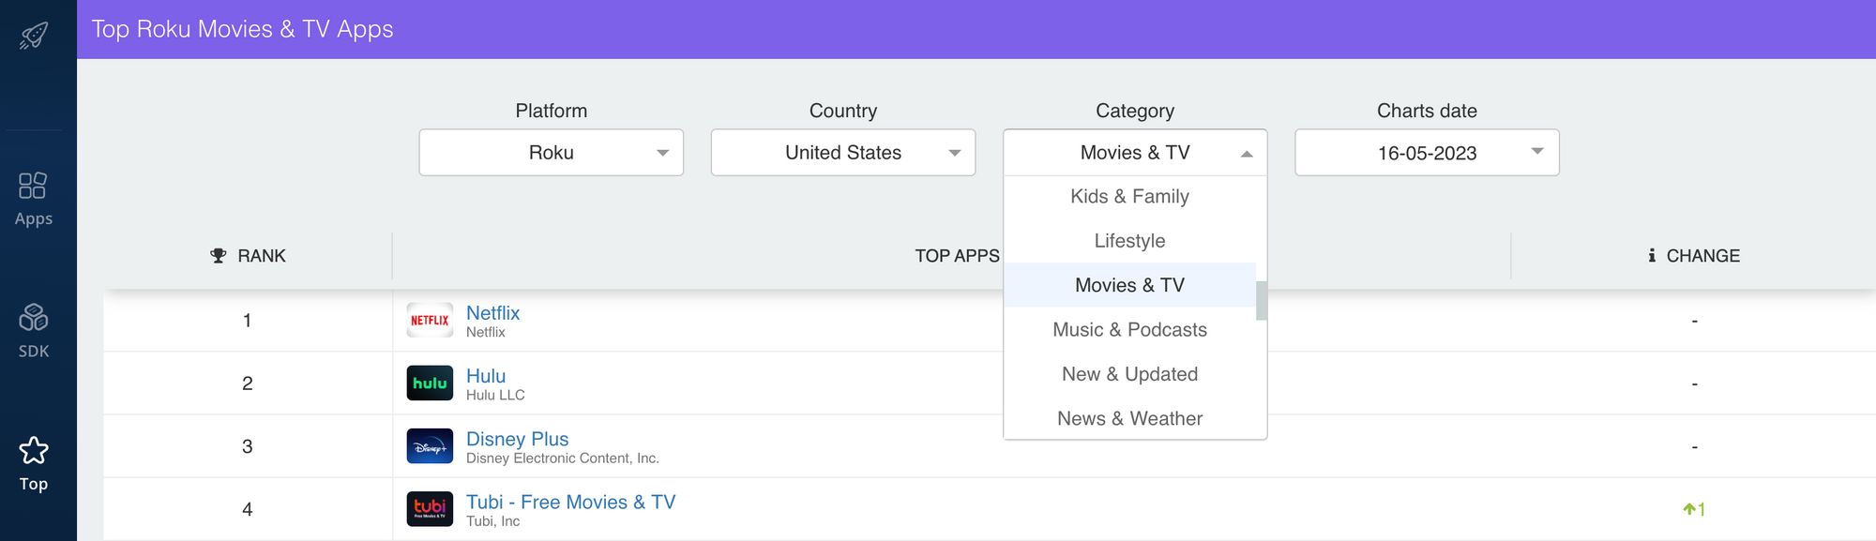Click the Tubi app logo thumbnail
Image resolution: width=1876 pixels, height=541 pixels.
pyautogui.click(x=430, y=509)
